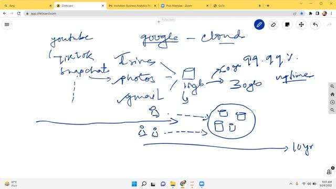Open the participants panel

point(329,172)
